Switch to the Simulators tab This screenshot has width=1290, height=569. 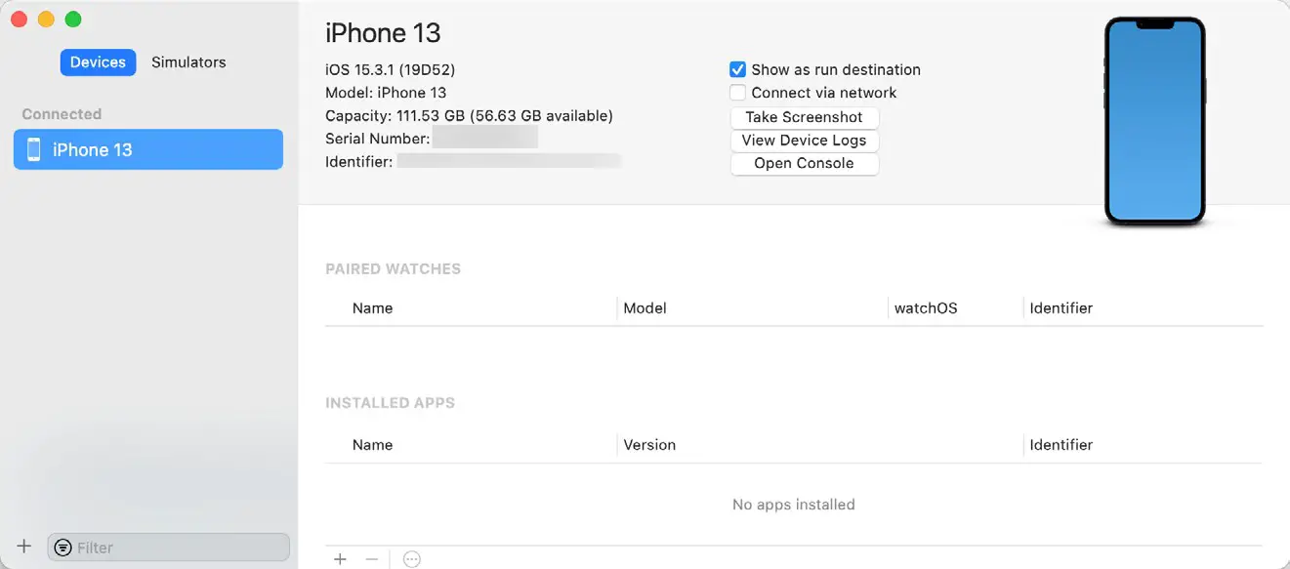[188, 62]
